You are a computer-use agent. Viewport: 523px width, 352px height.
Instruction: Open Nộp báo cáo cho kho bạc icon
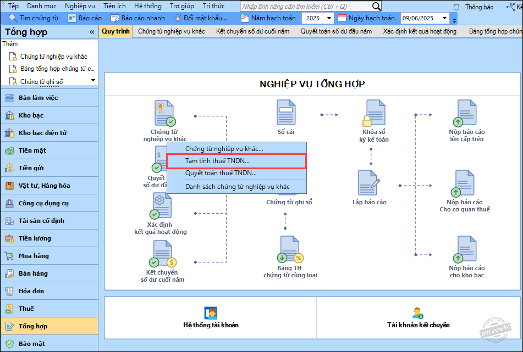(465, 249)
